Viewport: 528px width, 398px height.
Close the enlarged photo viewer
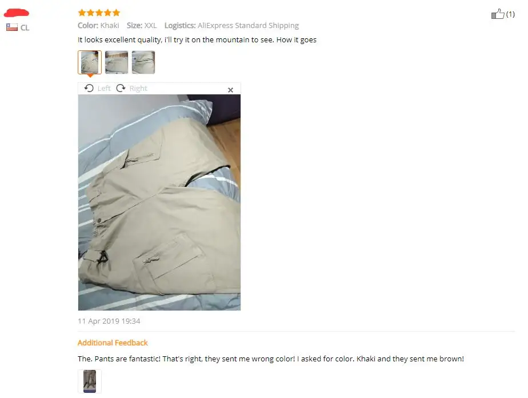[x=230, y=90]
